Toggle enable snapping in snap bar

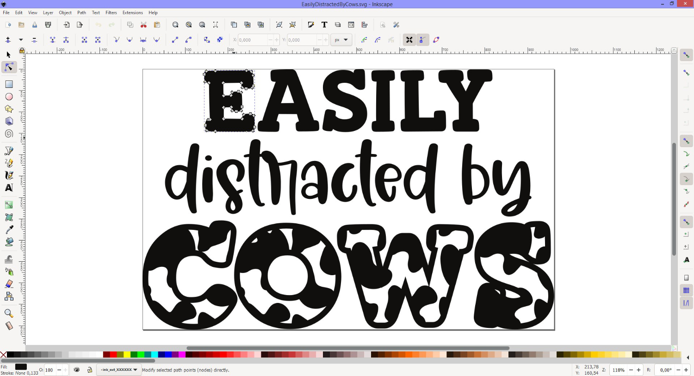(x=686, y=55)
